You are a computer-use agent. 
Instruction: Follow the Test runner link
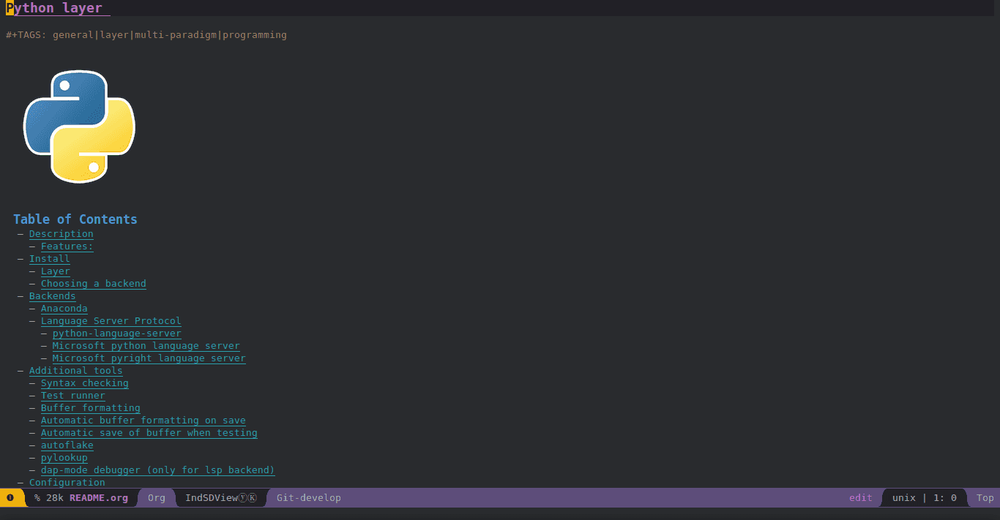click(x=73, y=396)
